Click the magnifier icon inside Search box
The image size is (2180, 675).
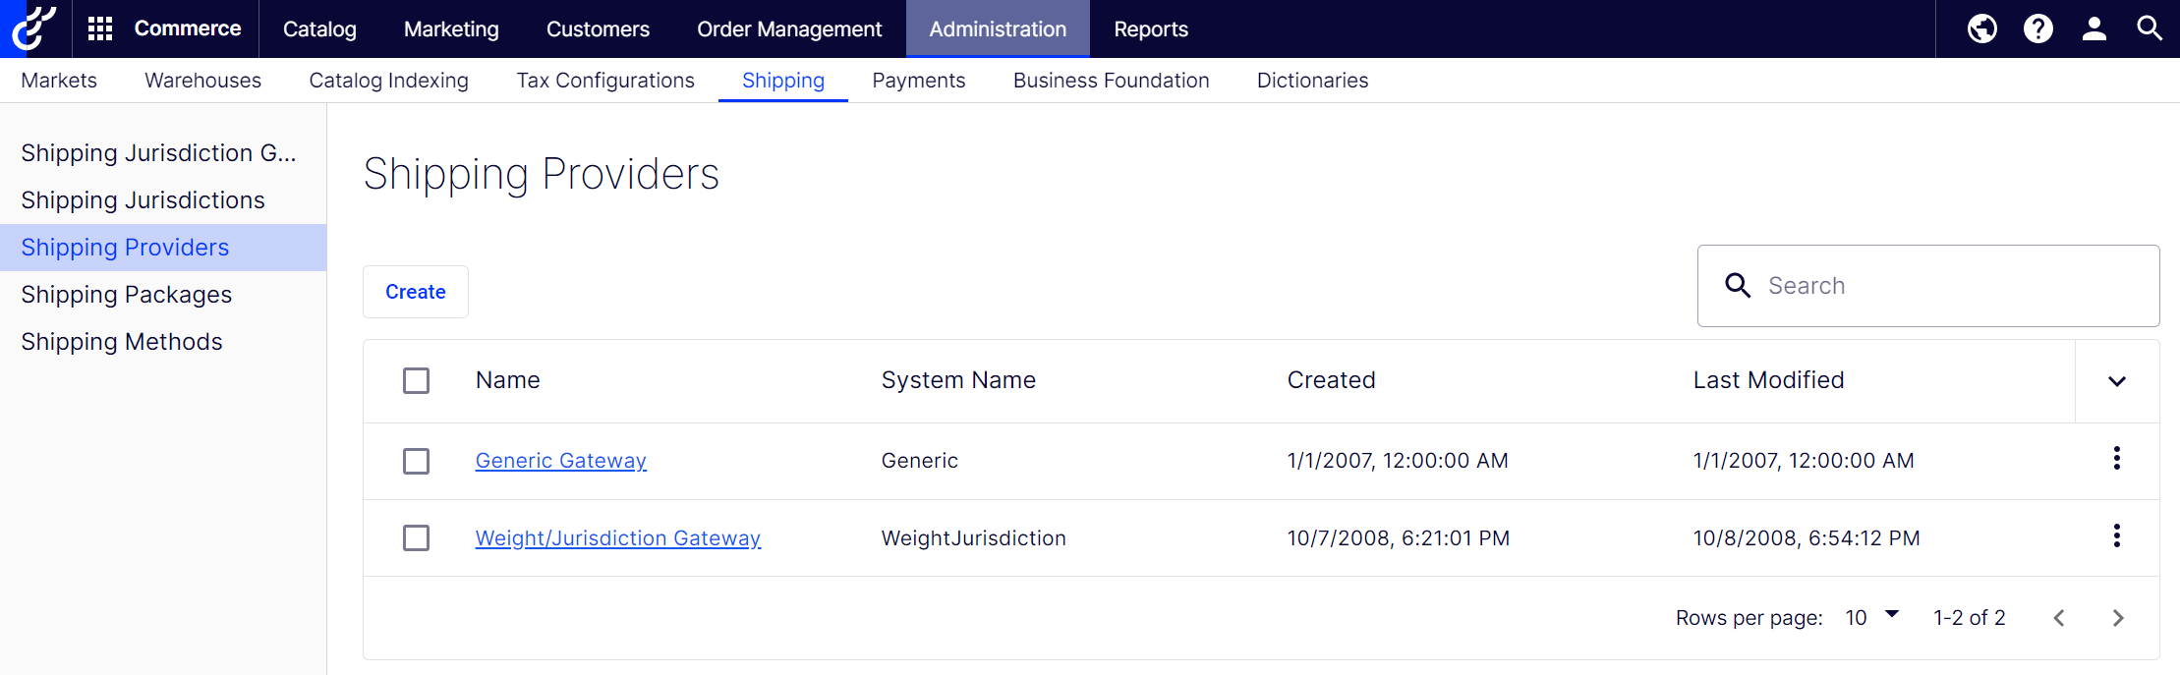tap(1738, 286)
